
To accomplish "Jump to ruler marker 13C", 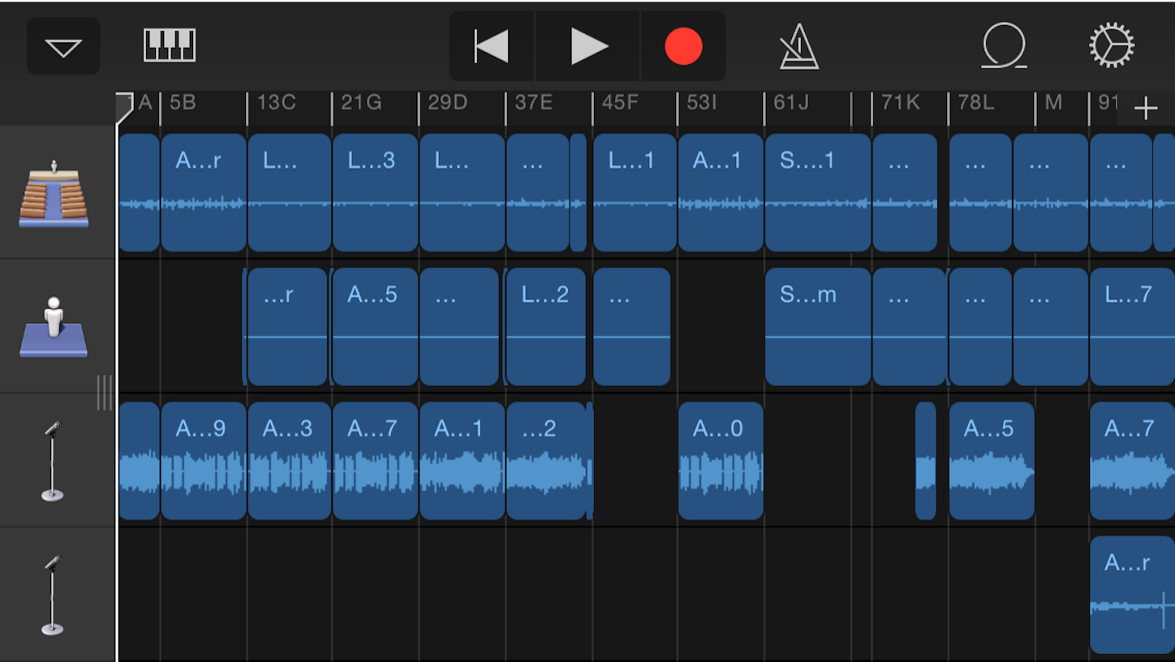I will coord(276,103).
